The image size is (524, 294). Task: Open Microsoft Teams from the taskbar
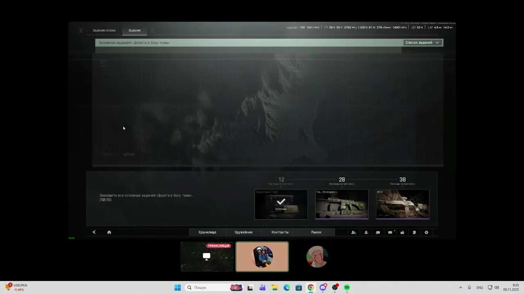[x=262, y=287]
